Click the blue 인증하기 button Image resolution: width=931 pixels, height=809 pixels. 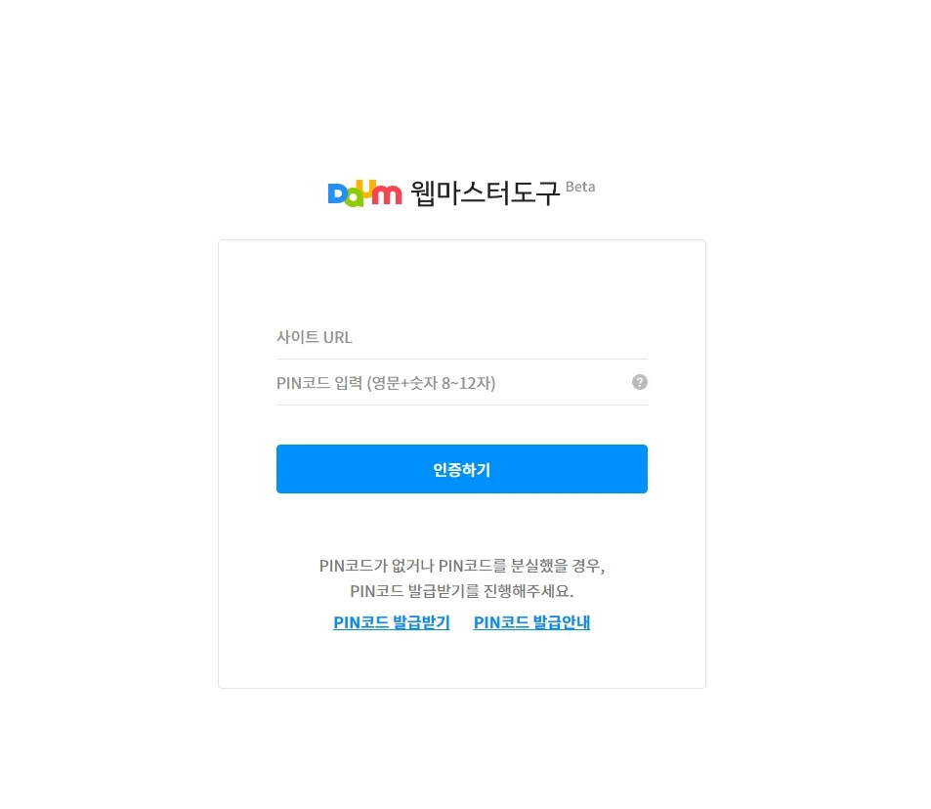click(x=462, y=469)
